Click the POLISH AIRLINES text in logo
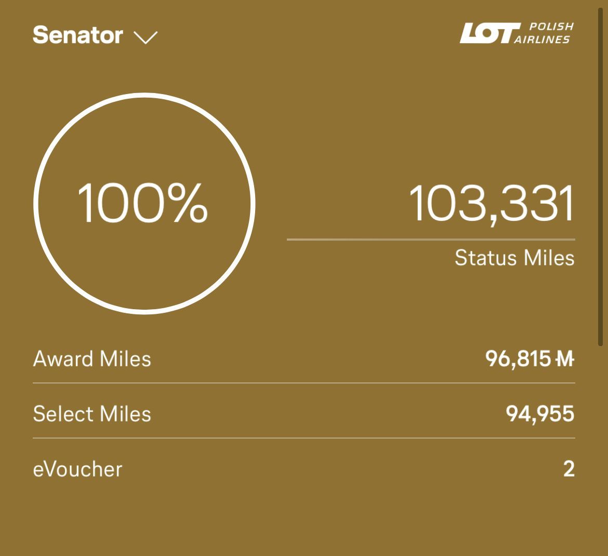This screenshot has width=608, height=556. 543,33
